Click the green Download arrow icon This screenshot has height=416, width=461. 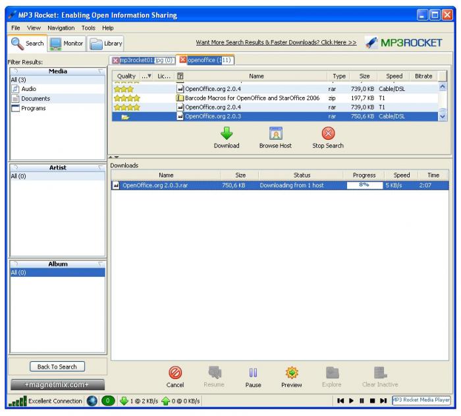click(227, 133)
